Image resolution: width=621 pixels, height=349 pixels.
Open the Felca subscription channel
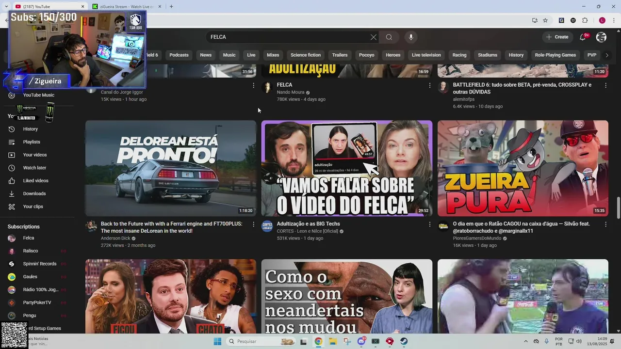29,238
